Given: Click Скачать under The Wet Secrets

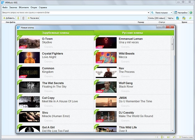Looking at the screenshot, I should (x=49, y=91).
